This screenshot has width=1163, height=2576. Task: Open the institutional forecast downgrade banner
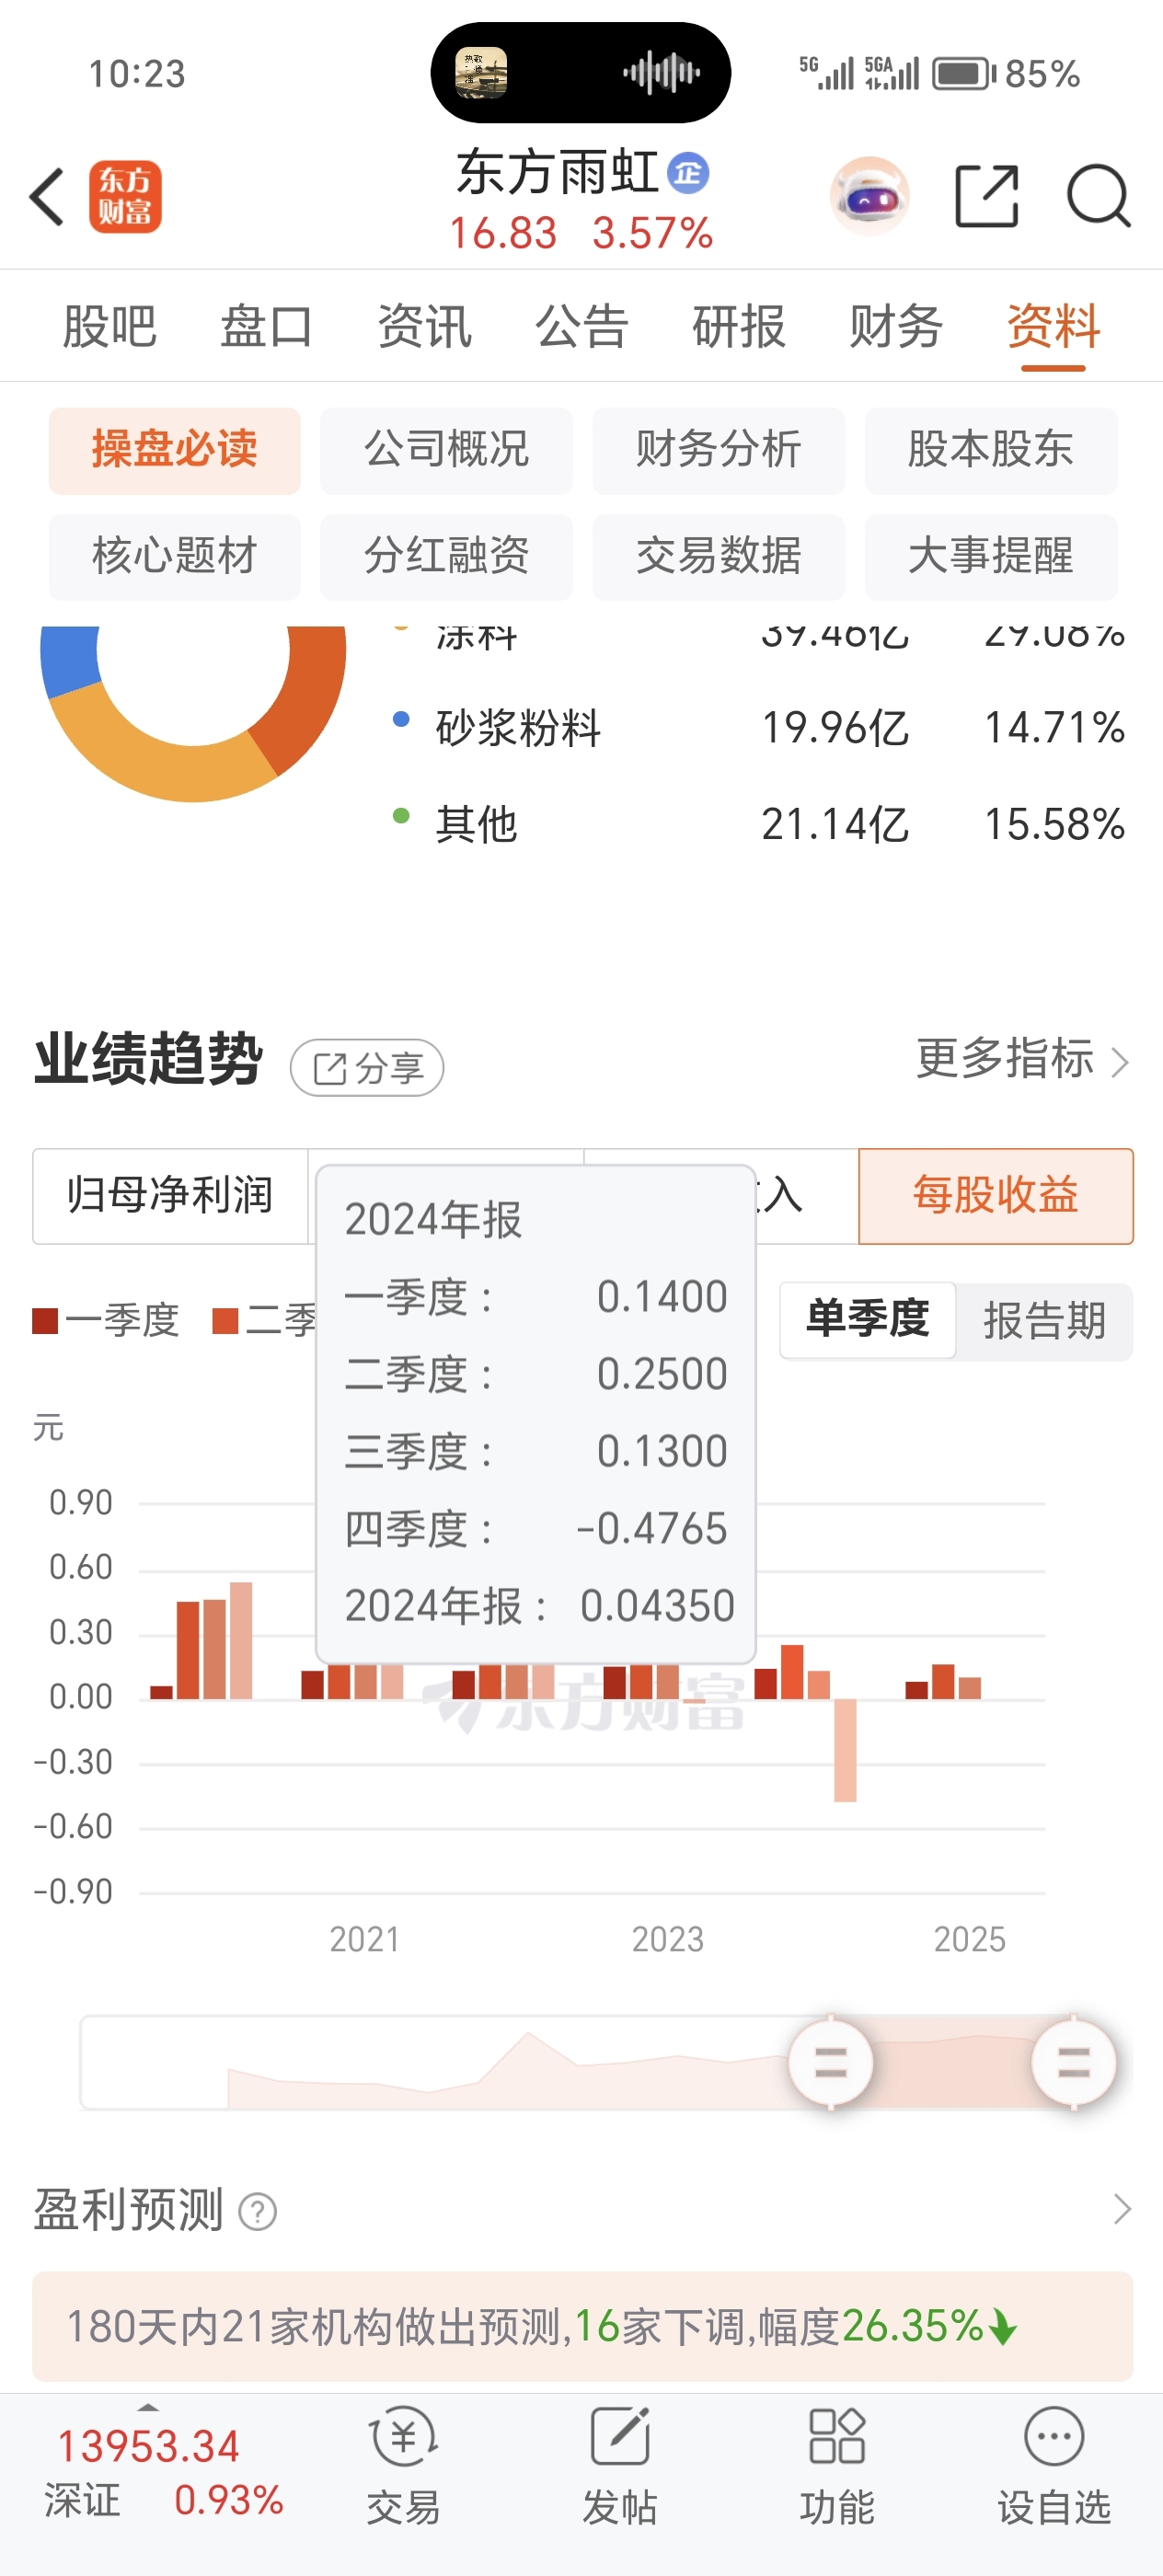[582, 2326]
